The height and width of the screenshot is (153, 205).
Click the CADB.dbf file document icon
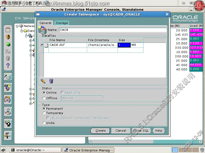46,45
